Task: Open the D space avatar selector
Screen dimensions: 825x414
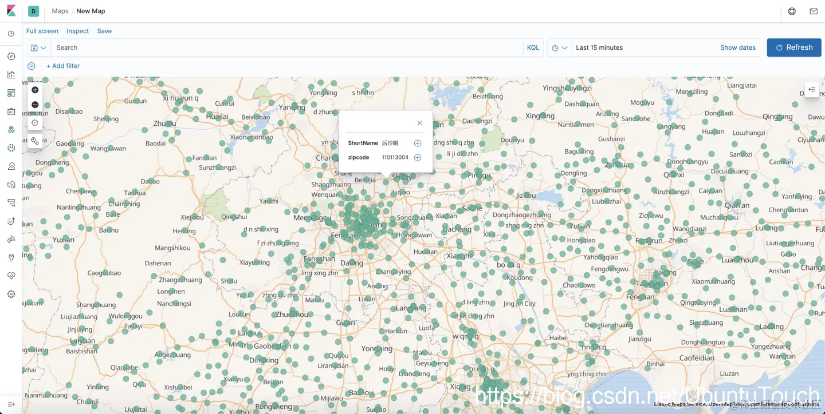Action: [x=33, y=11]
